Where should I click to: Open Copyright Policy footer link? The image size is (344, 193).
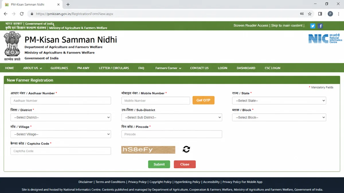point(161,182)
